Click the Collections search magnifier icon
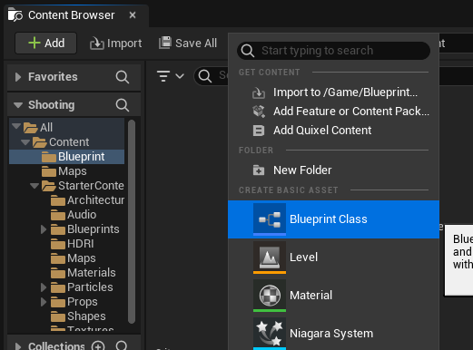Image resolution: width=473 pixels, height=350 pixels. coord(122,345)
